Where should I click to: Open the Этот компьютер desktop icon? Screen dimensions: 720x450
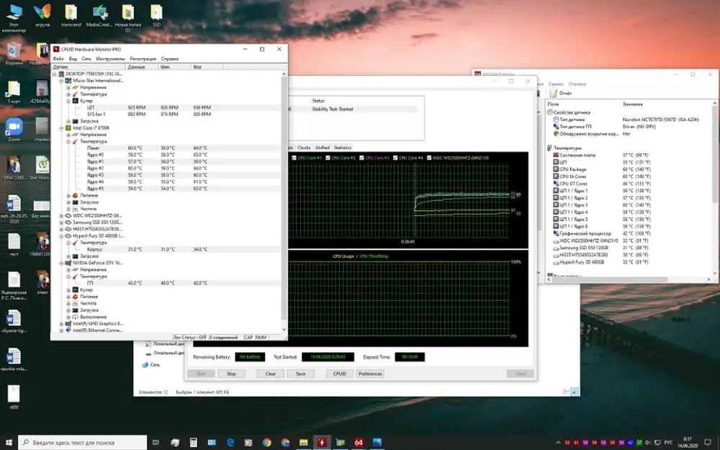pyautogui.click(x=14, y=13)
